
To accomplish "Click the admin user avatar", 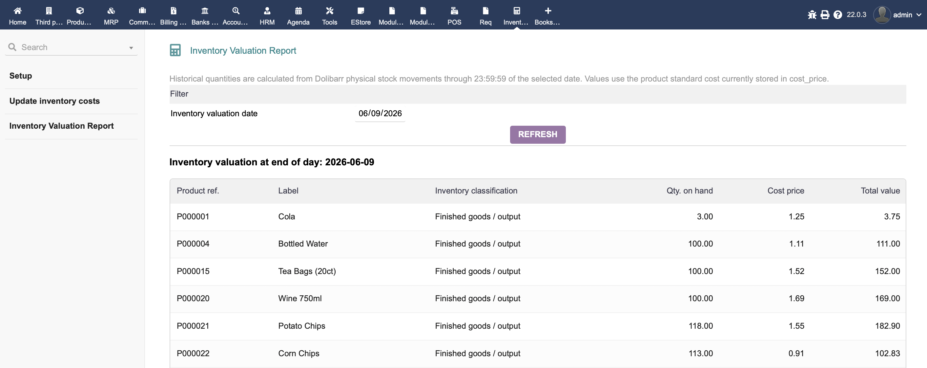I will [x=882, y=15].
